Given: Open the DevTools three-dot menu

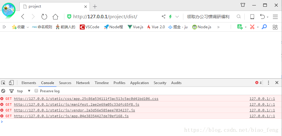Looking at the screenshot, I should pos(268,83).
